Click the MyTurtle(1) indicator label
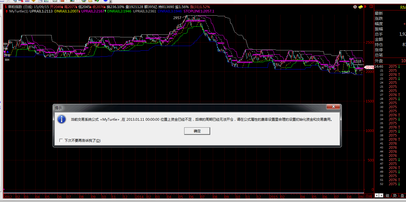The height and width of the screenshot is (202, 406). 19,11
